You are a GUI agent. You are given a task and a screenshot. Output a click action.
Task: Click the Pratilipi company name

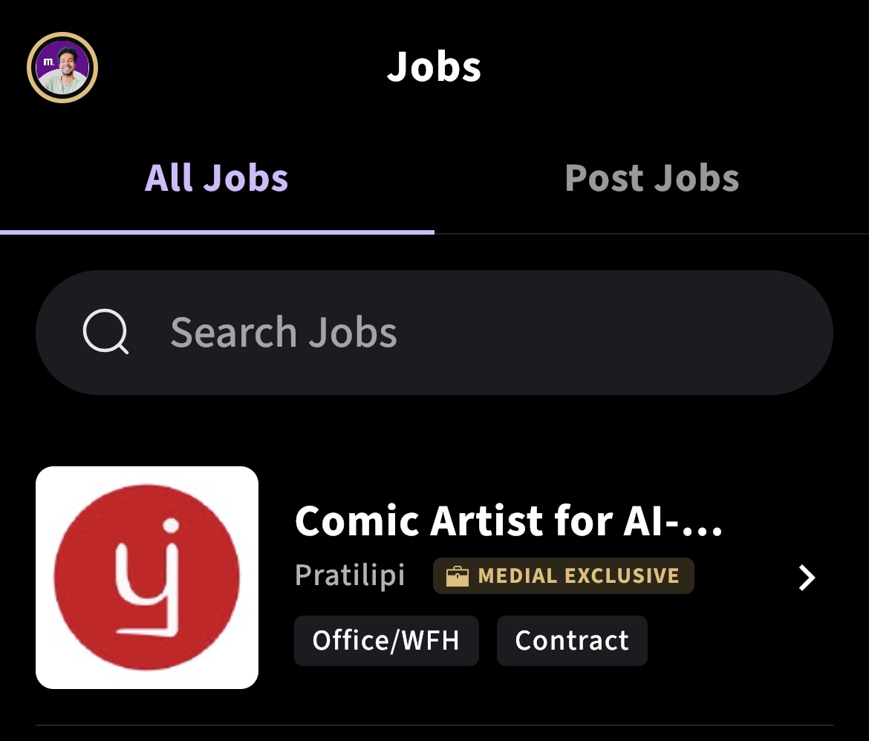click(350, 575)
